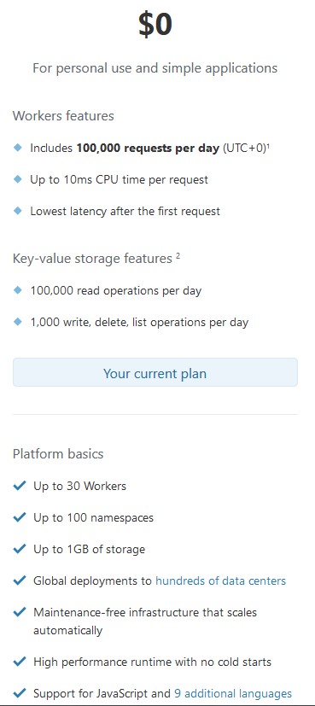Click checkmark next to Up to 30 Workers
Screen dimensions: 315x706
coord(20,486)
